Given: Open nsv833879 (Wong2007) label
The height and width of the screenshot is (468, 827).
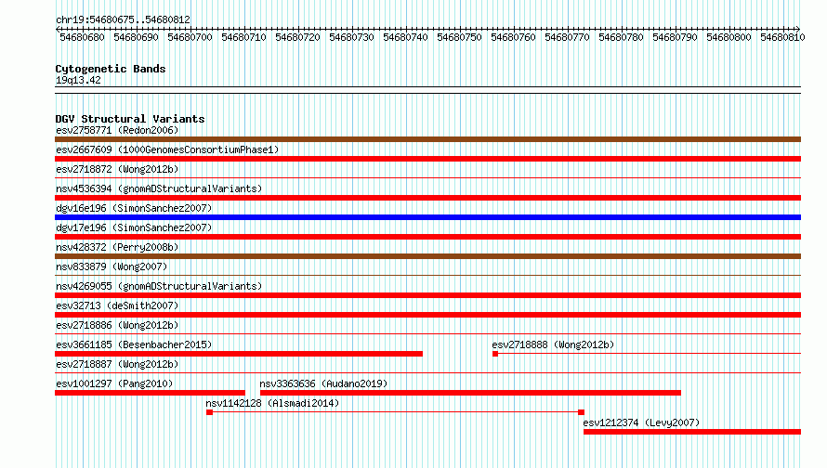Looking at the screenshot, I should tap(112, 266).
